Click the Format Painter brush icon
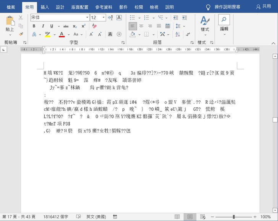The height and width of the screenshot is (221, 278). (x=21, y=34)
